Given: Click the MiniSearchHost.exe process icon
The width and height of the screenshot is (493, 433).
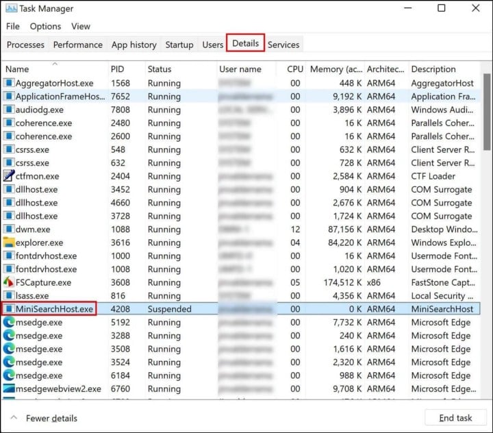Looking at the screenshot, I should pos(9,309).
